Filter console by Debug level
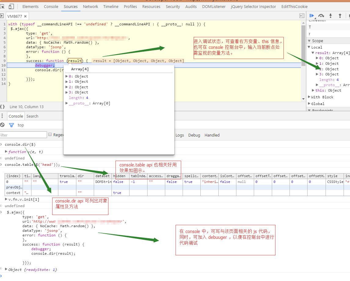The height and width of the screenshot is (281, 350). 194,135
